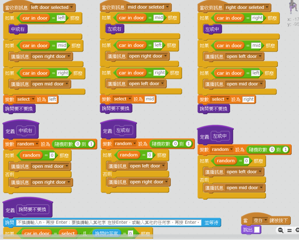Image resolution: width=299 pixels, height=240 pixels.
Task: Click the ask block's question text field
Action: click(x=109, y=223)
